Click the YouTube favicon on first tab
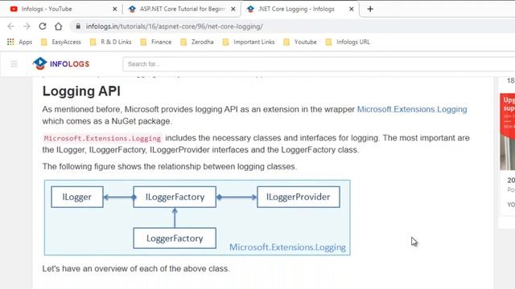This screenshot has width=515, height=289. point(14,9)
